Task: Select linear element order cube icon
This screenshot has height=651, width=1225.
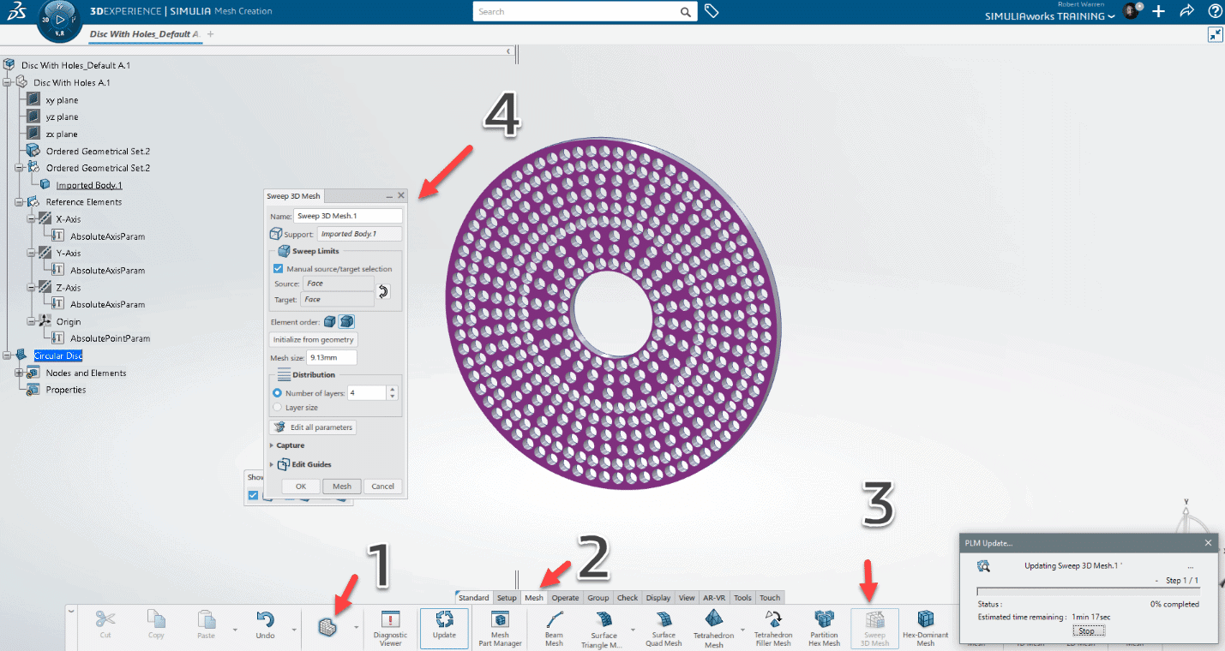Action: click(330, 322)
